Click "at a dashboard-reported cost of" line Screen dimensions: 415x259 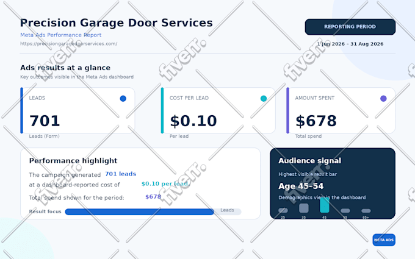[x=74, y=185]
